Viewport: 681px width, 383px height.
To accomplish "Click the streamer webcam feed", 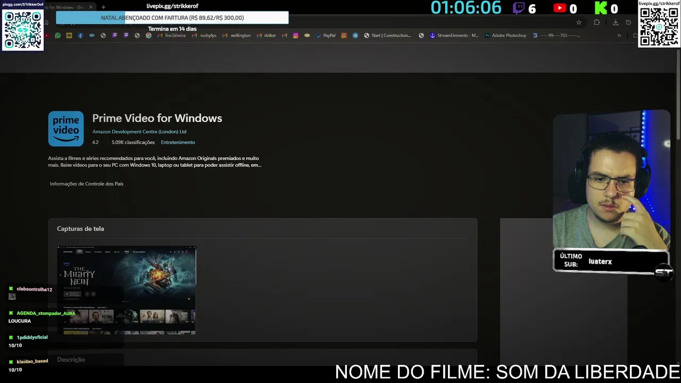I will (611, 180).
